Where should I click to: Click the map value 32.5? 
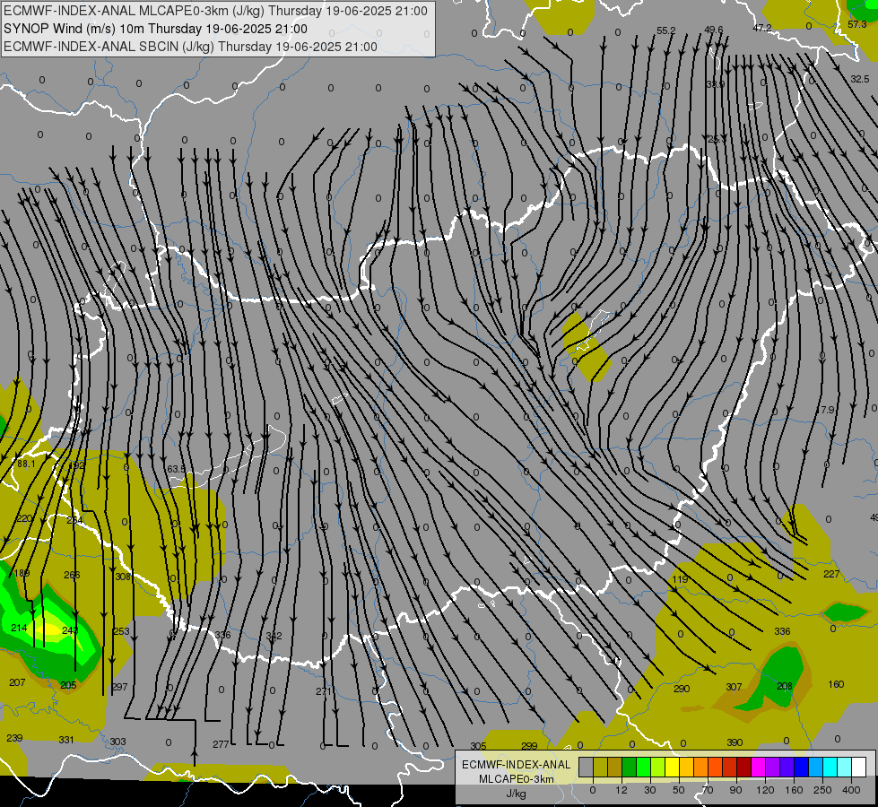point(859,80)
